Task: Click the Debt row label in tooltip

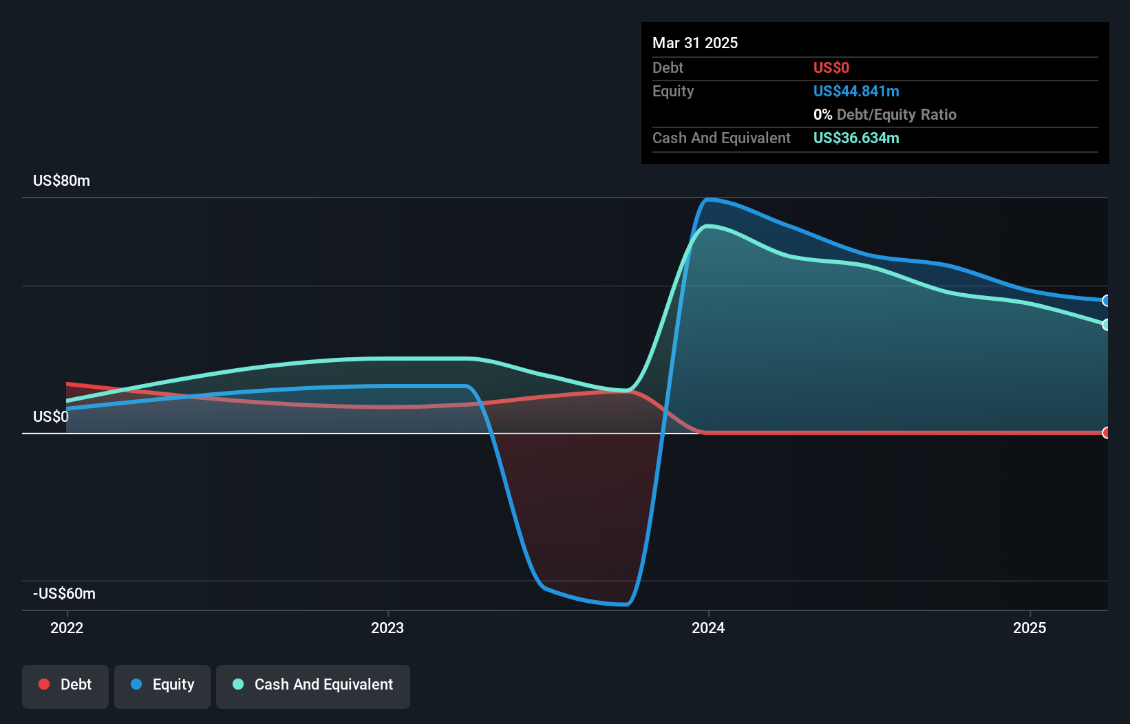Action: (x=668, y=67)
